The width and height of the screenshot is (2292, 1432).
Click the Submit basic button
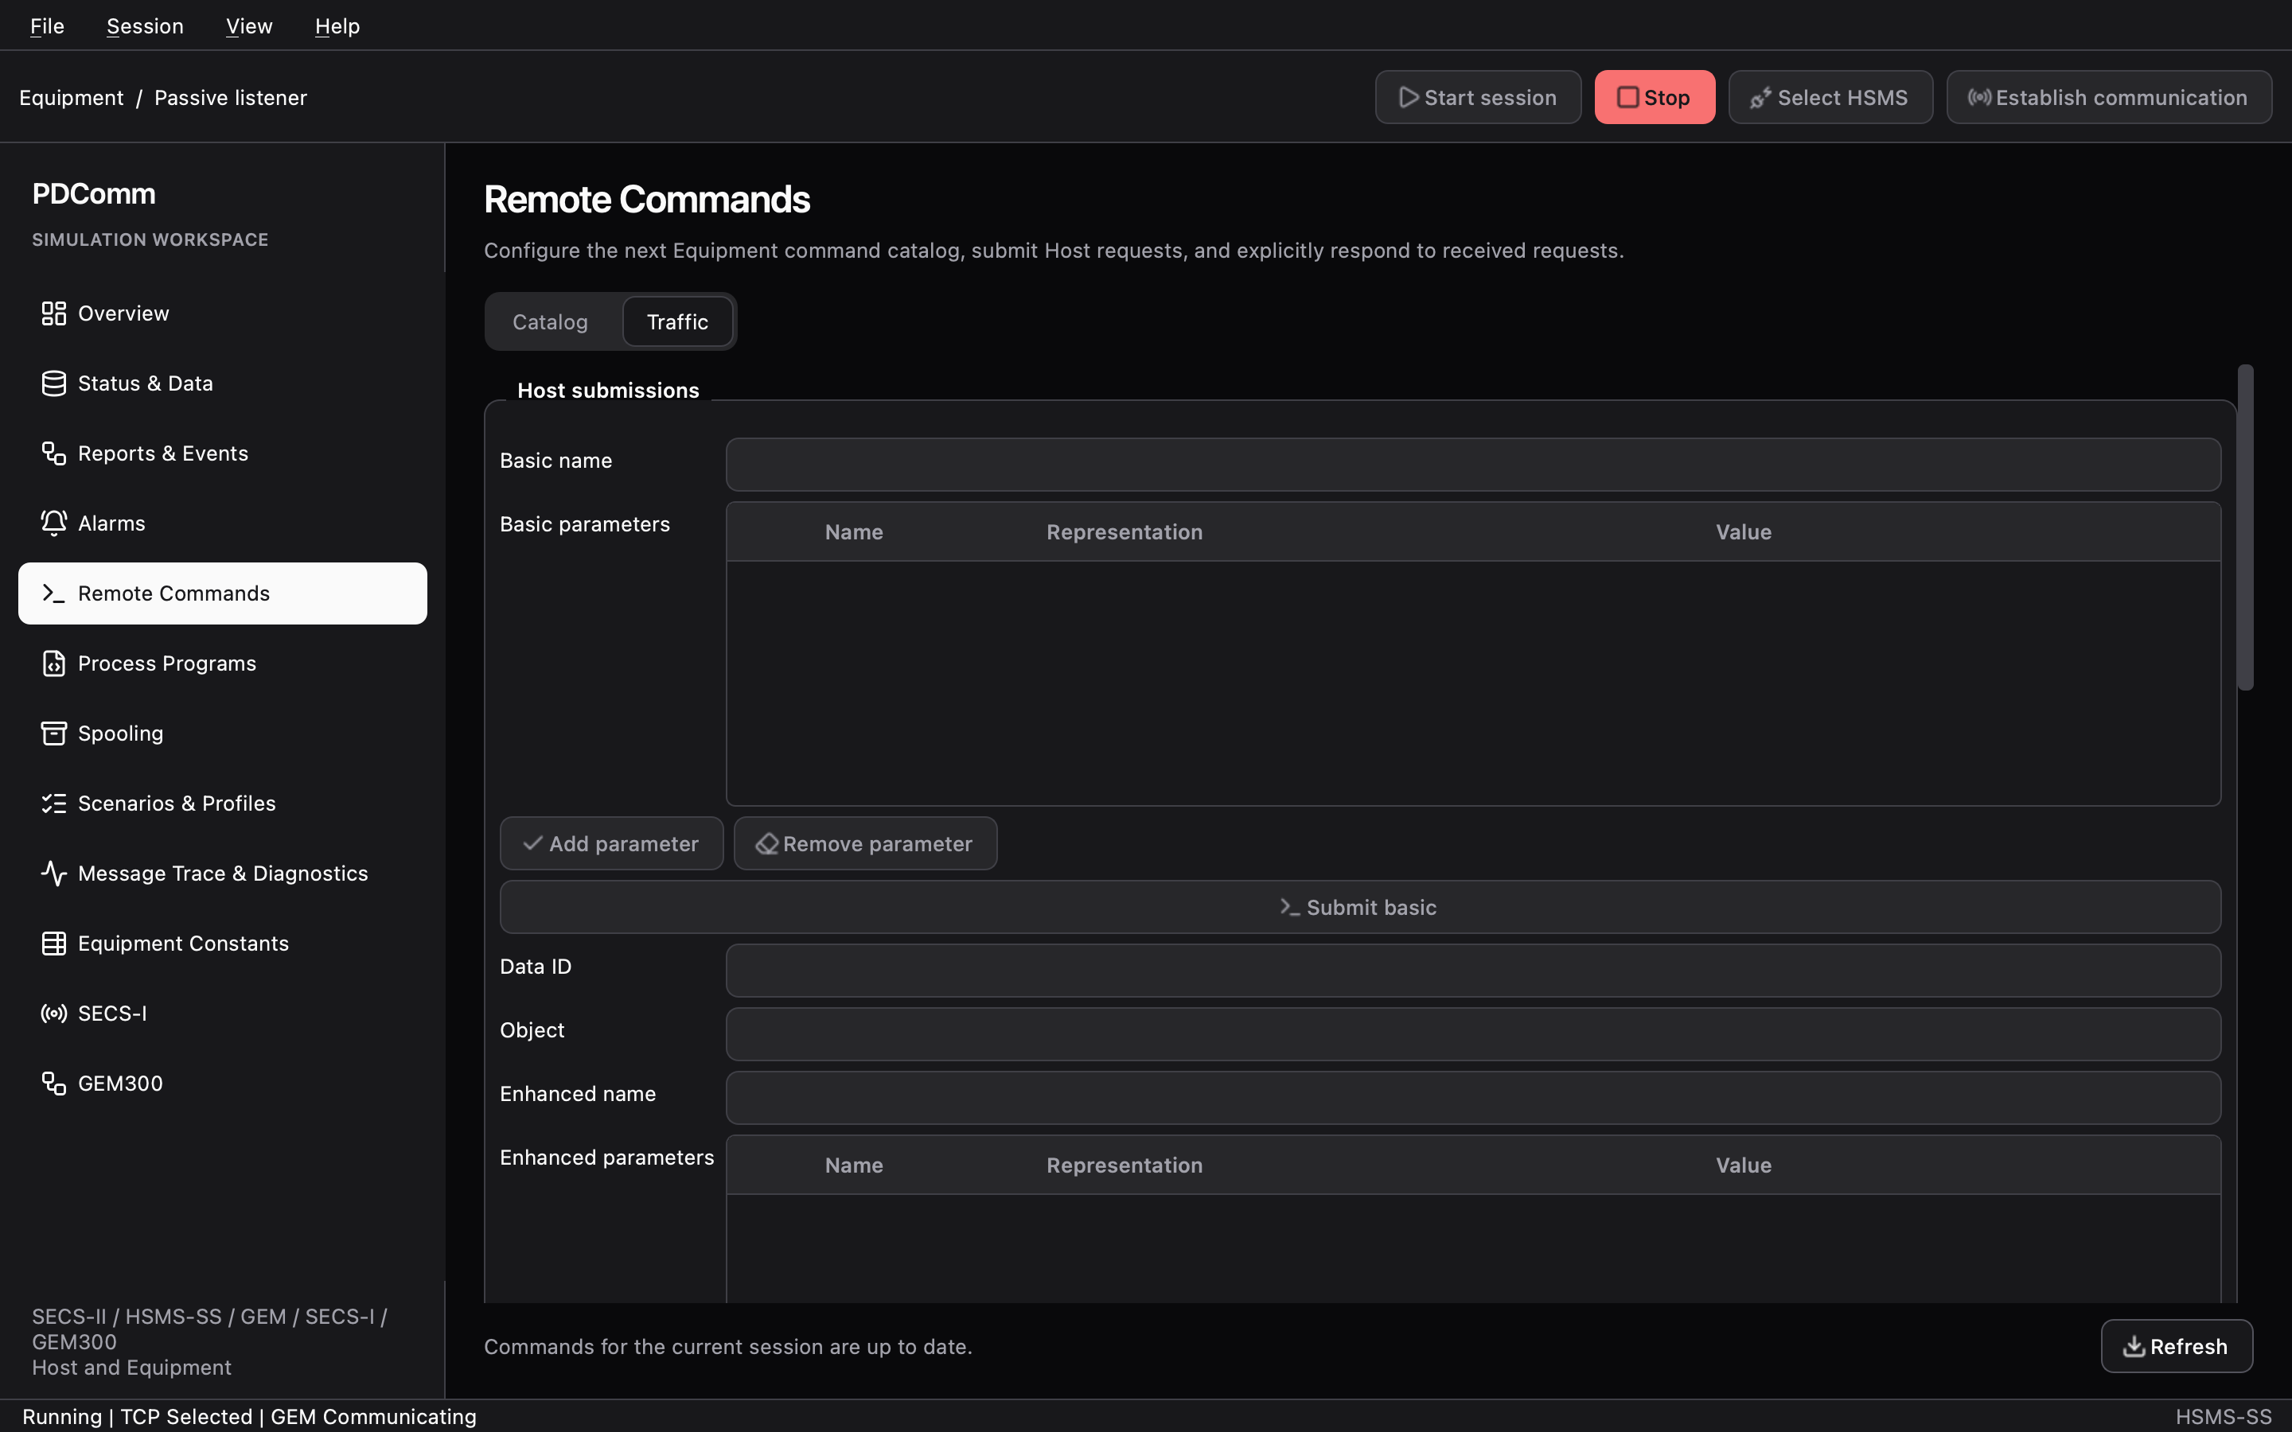pos(1360,907)
